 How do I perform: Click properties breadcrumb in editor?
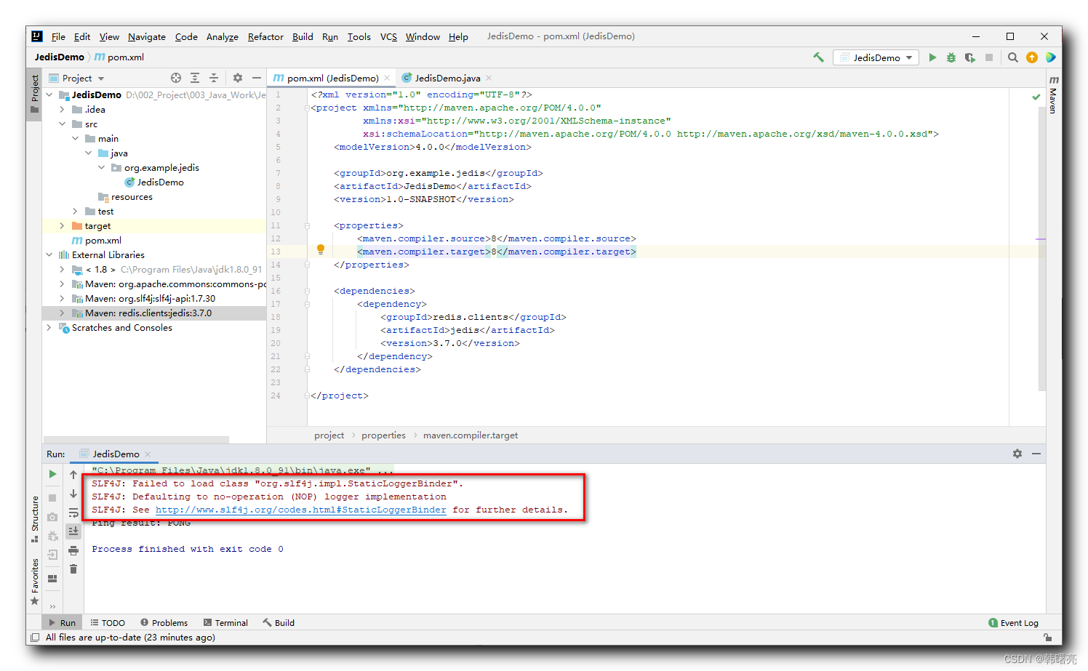click(383, 435)
